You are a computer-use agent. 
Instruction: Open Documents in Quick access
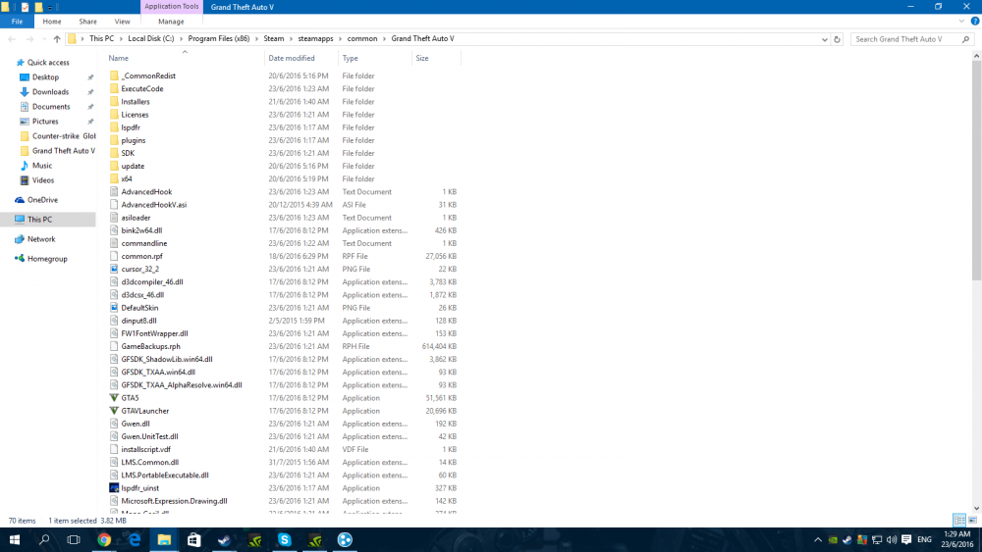tap(51, 107)
